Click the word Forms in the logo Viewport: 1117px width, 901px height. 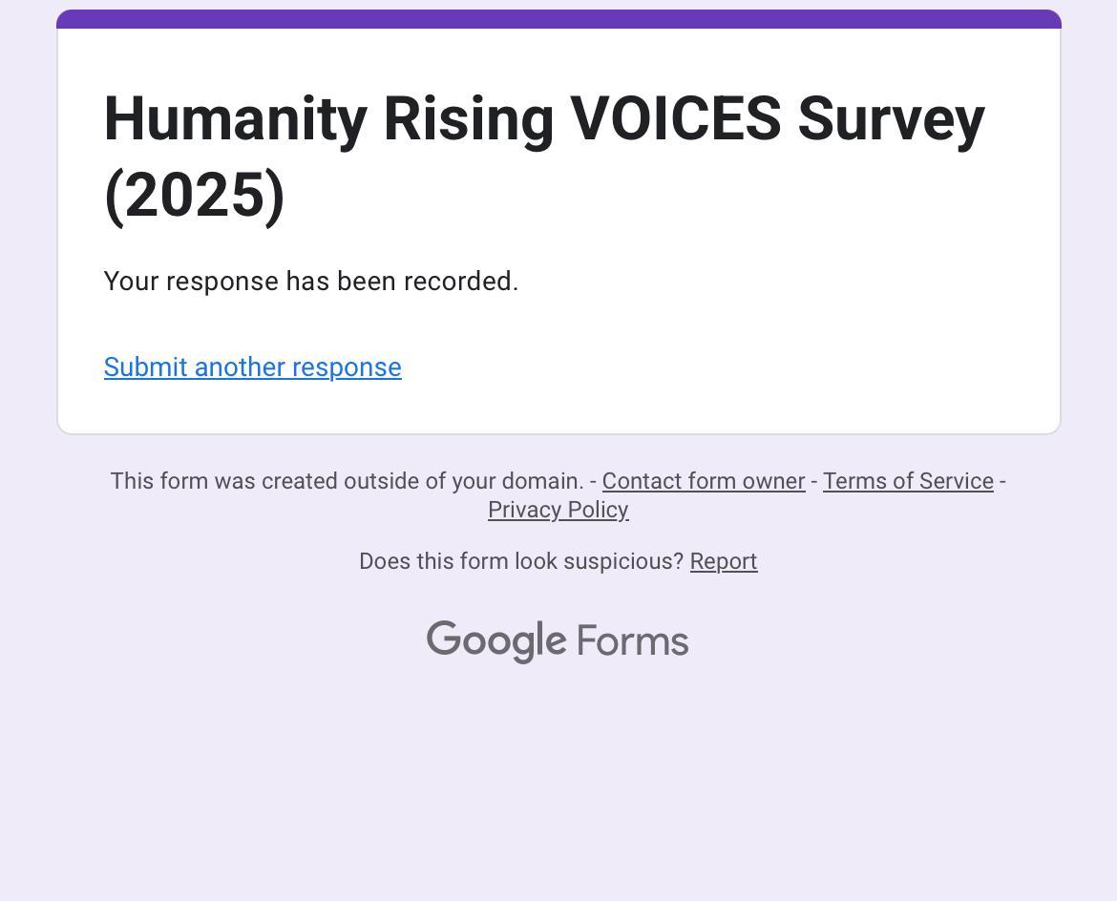(x=632, y=641)
